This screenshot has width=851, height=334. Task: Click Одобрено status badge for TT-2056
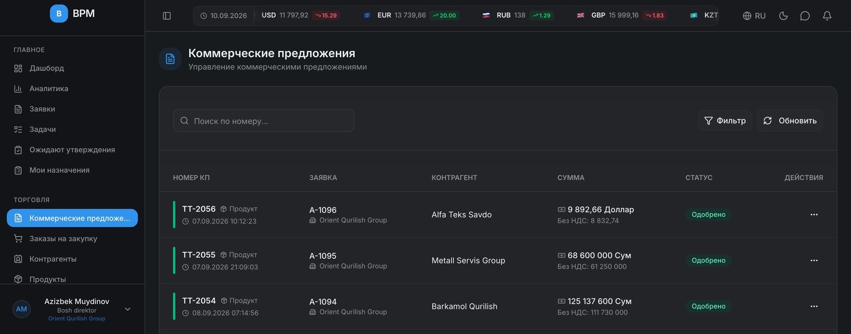point(708,215)
